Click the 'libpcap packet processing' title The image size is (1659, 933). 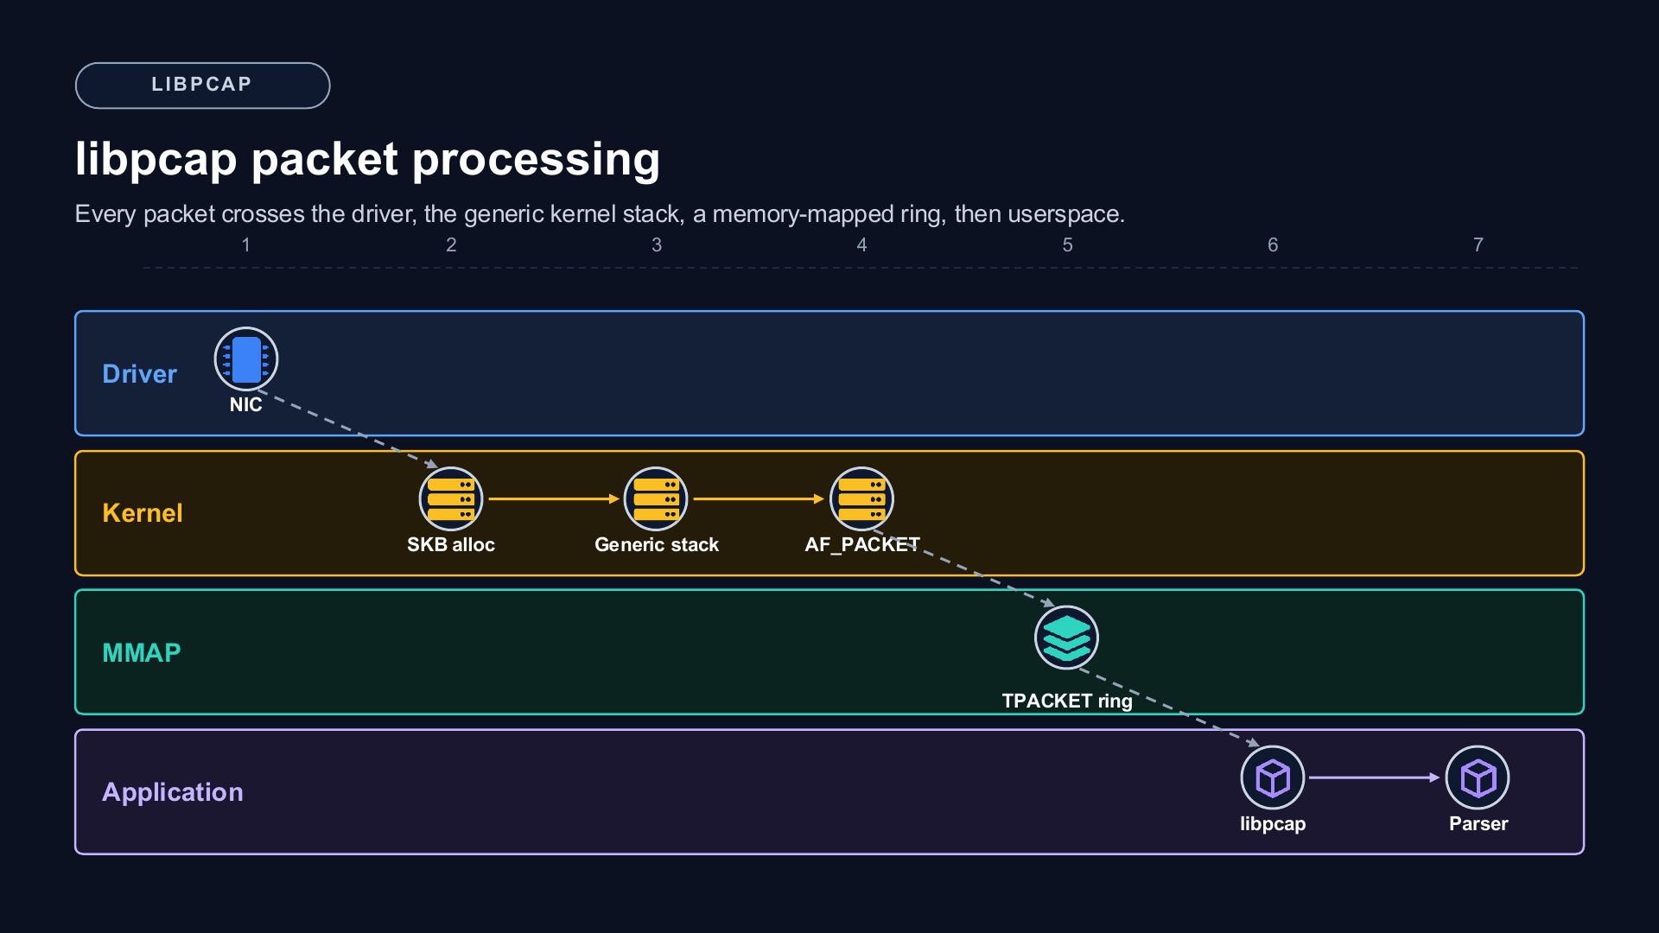pyautogui.click(x=367, y=160)
